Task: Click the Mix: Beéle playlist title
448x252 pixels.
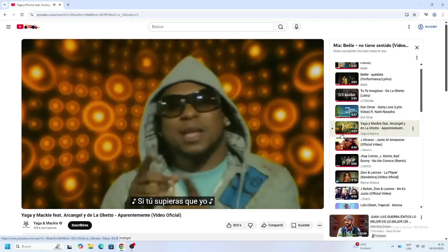Action: 371,45
